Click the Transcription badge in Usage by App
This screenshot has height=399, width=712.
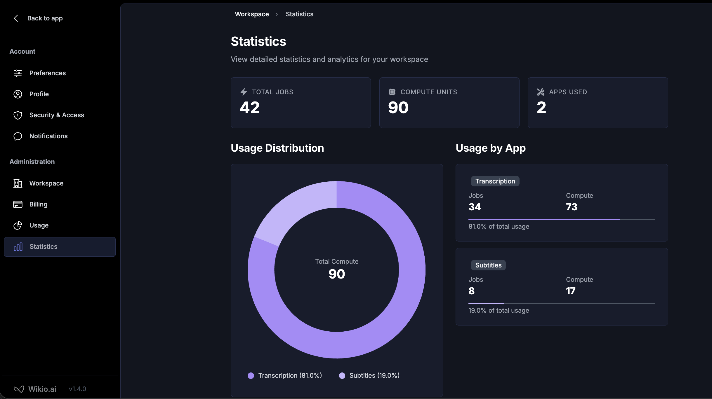point(495,181)
